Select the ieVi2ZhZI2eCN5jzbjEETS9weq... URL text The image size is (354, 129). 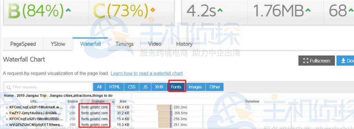click(x=36, y=125)
